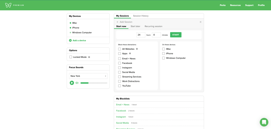Screen dimensions: 271x129
Task: Show help for Locked Mode
Action: (89, 57)
